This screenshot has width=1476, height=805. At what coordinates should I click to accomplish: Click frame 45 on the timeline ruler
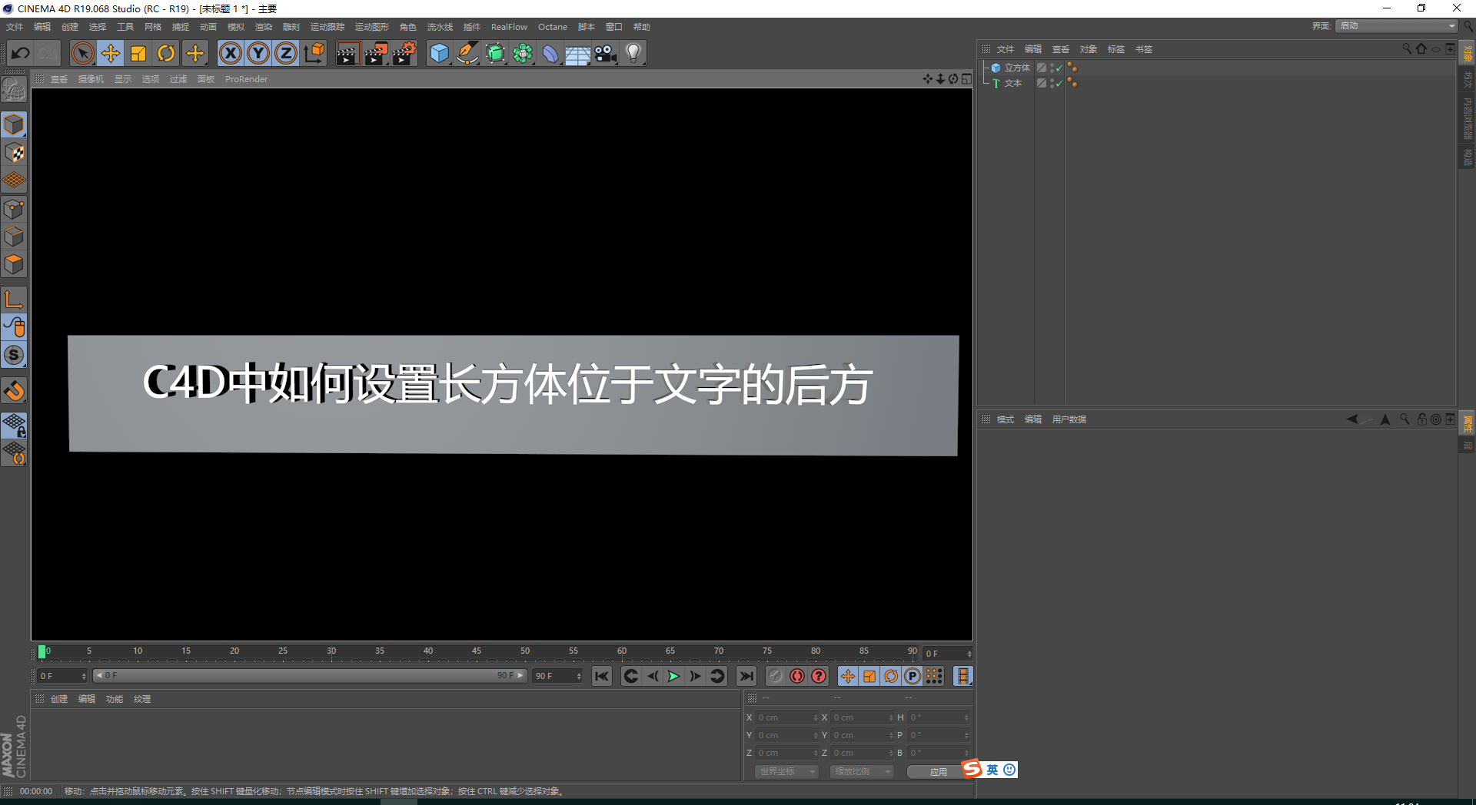pos(477,651)
